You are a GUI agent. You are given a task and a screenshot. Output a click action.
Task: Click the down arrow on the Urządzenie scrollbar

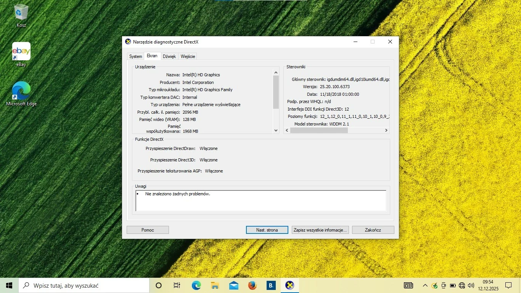pos(276,130)
